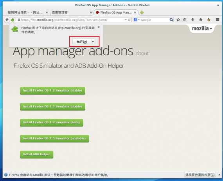The width and height of the screenshot is (223, 181).
Task: Click the green puzzle icon in the notification
Action: [x=15, y=29]
